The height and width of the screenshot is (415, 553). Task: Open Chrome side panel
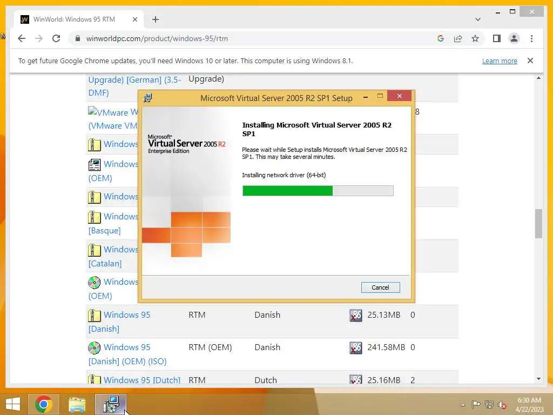[497, 38]
